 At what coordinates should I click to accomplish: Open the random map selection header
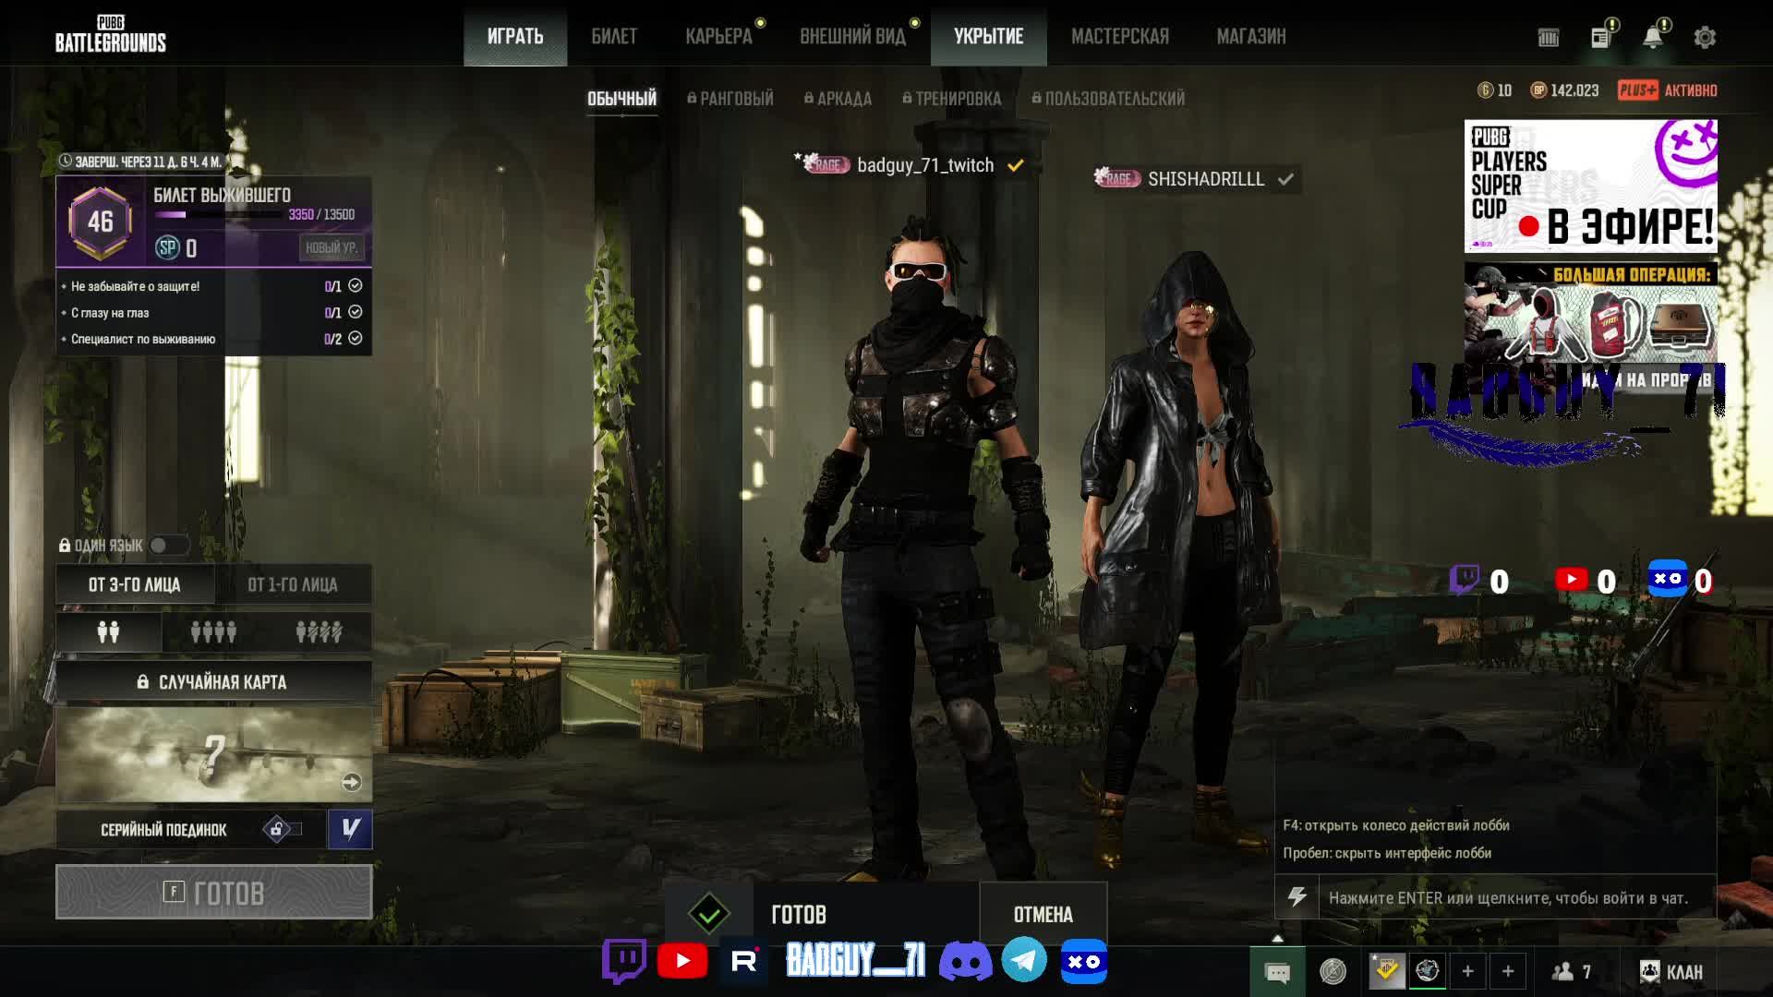[214, 681]
